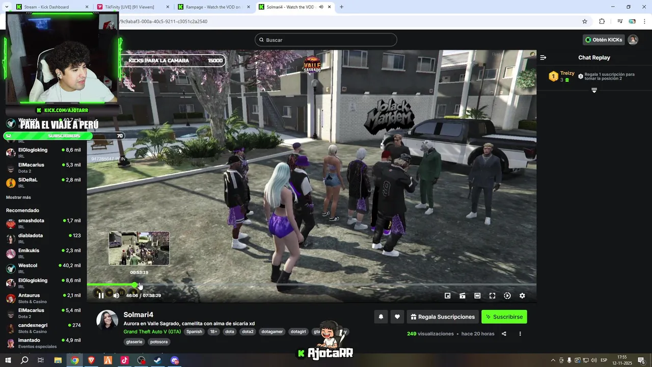652x367 pixels.
Task: Bookmark this page with star icon
Action: pos(585,21)
